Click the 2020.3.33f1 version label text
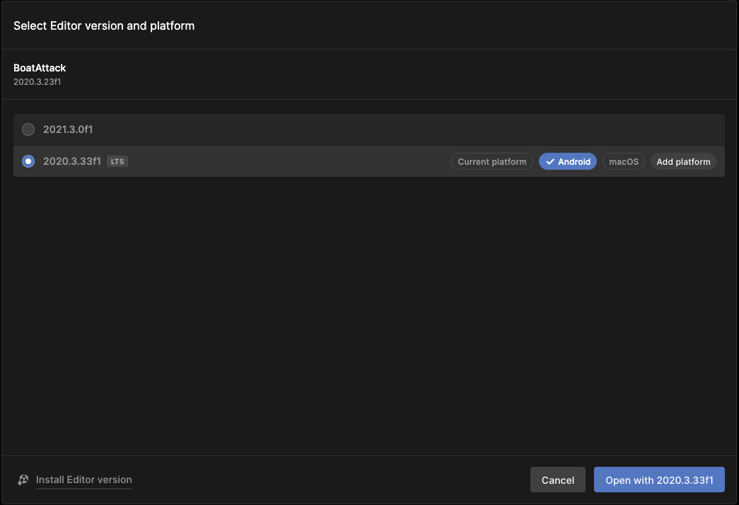The height and width of the screenshot is (505, 739). click(x=71, y=161)
